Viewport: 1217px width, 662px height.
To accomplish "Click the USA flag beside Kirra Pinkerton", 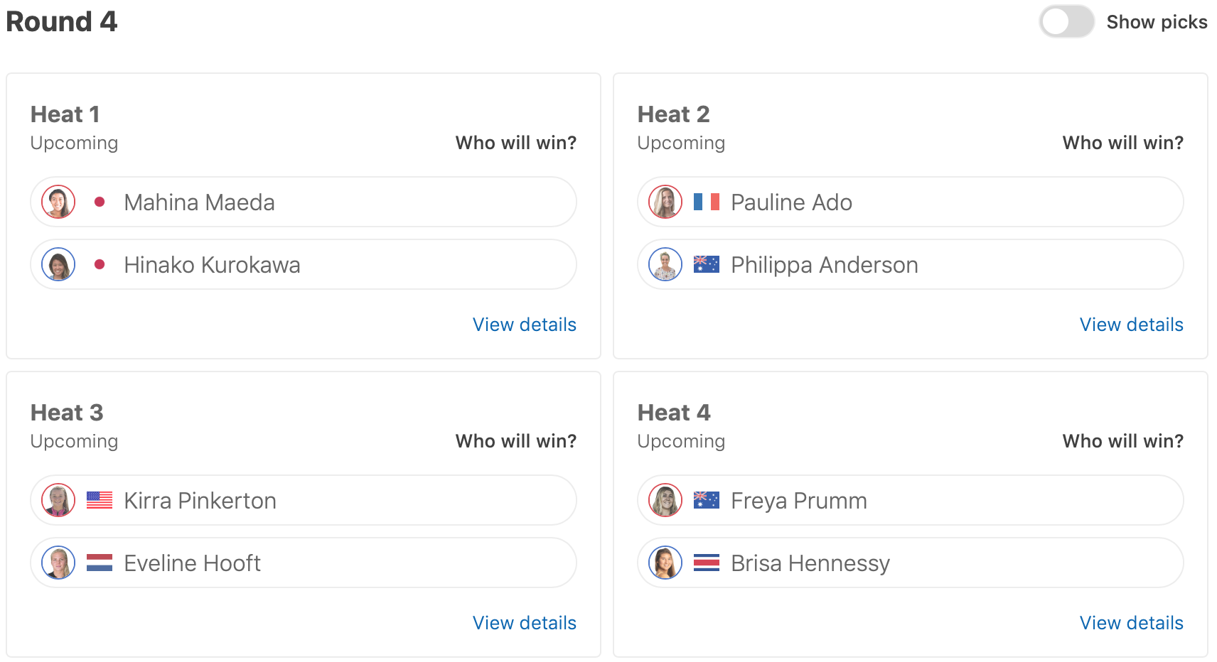I will click(x=100, y=501).
